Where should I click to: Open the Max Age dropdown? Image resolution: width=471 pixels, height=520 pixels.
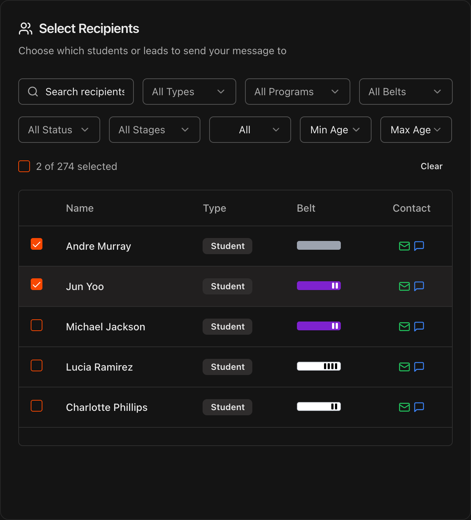[x=416, y=130]
